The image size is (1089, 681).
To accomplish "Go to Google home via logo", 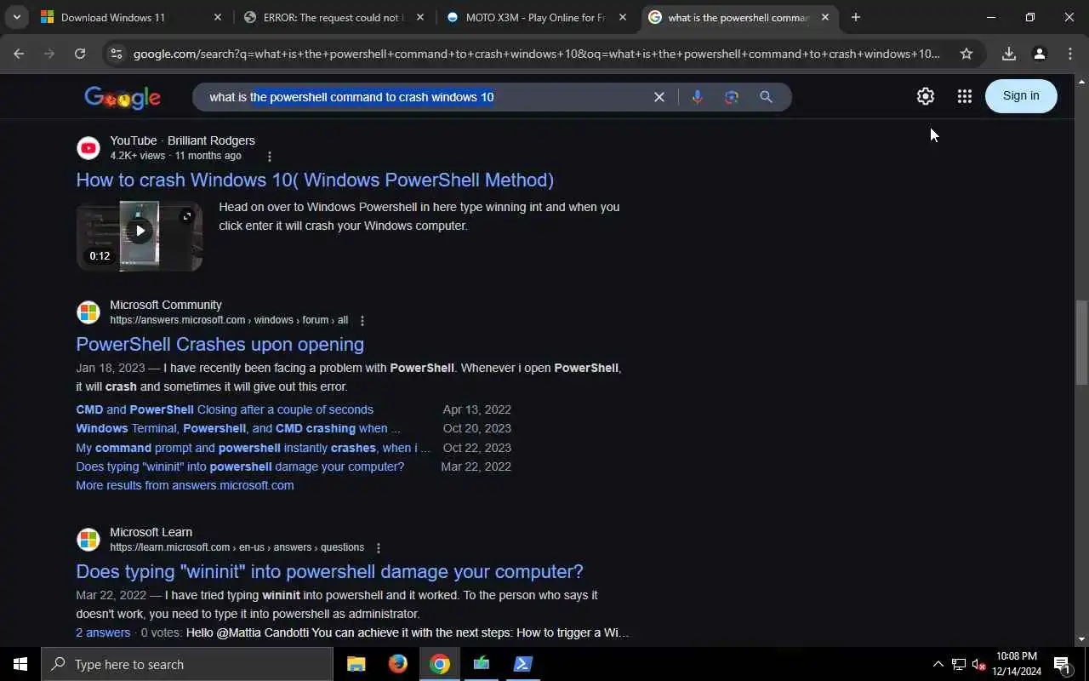I will pyautogui.click(x=123, y=98).
